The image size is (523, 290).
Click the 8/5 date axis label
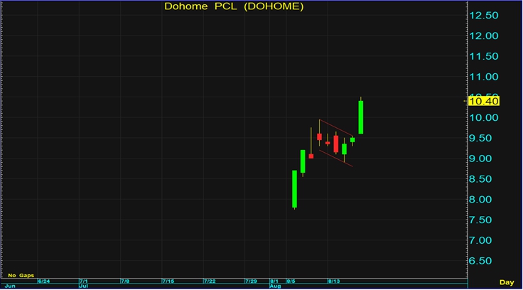291,281
